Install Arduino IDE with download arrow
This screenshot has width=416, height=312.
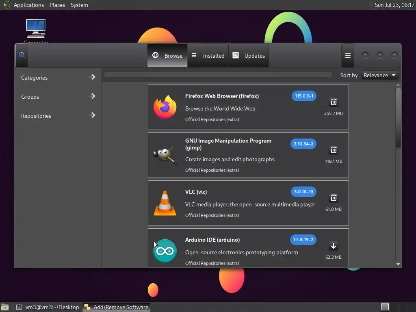334,246
